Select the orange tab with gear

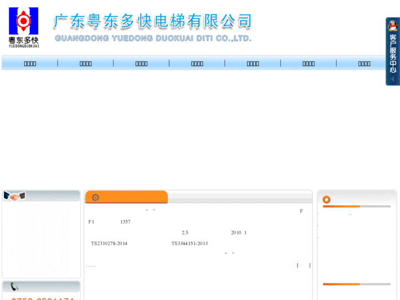coord(127,197)
